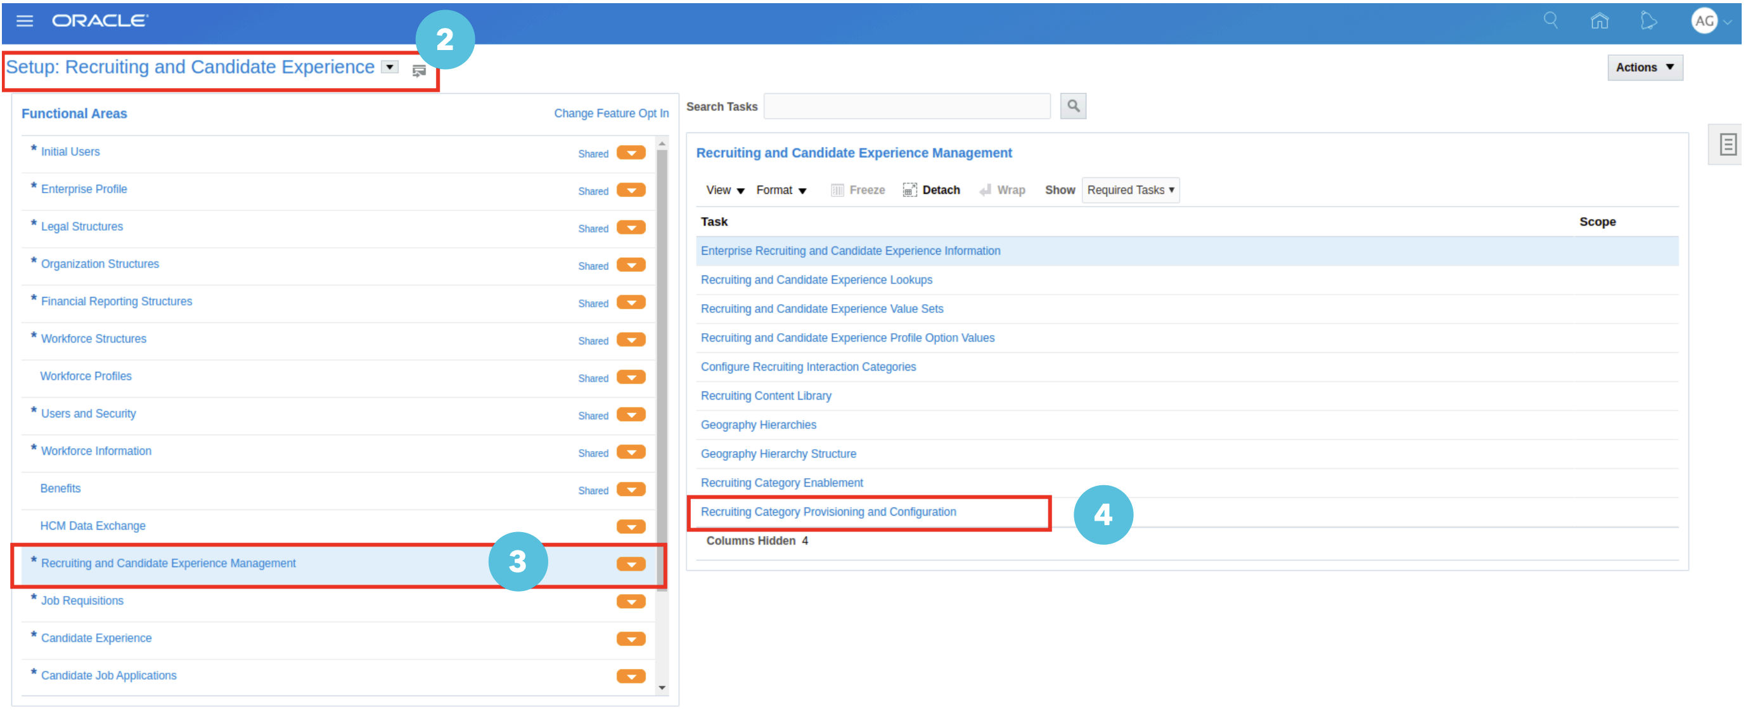Click the Scope column header
Image resolution: width=1748 pixels, height=712 pixels.
(x=1597, y=222)
